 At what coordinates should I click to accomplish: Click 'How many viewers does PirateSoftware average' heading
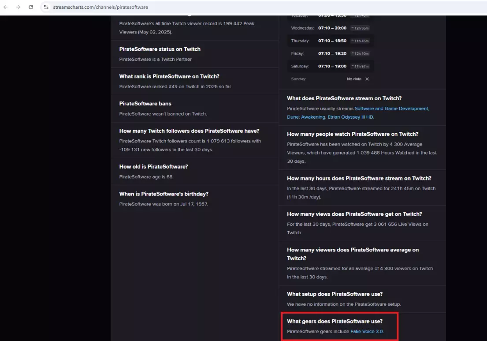pyautogui.click(x=353, y=254)
